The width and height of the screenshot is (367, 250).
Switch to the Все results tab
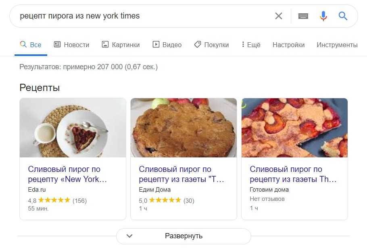point(31,45)
